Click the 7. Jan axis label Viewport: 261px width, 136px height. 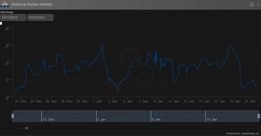[143, 101]
